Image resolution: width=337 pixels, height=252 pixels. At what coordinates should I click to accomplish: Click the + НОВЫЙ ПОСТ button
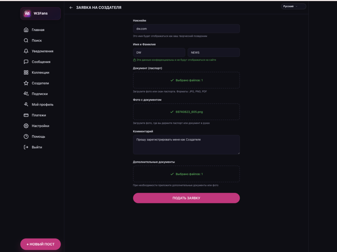[x=40, y=244]
